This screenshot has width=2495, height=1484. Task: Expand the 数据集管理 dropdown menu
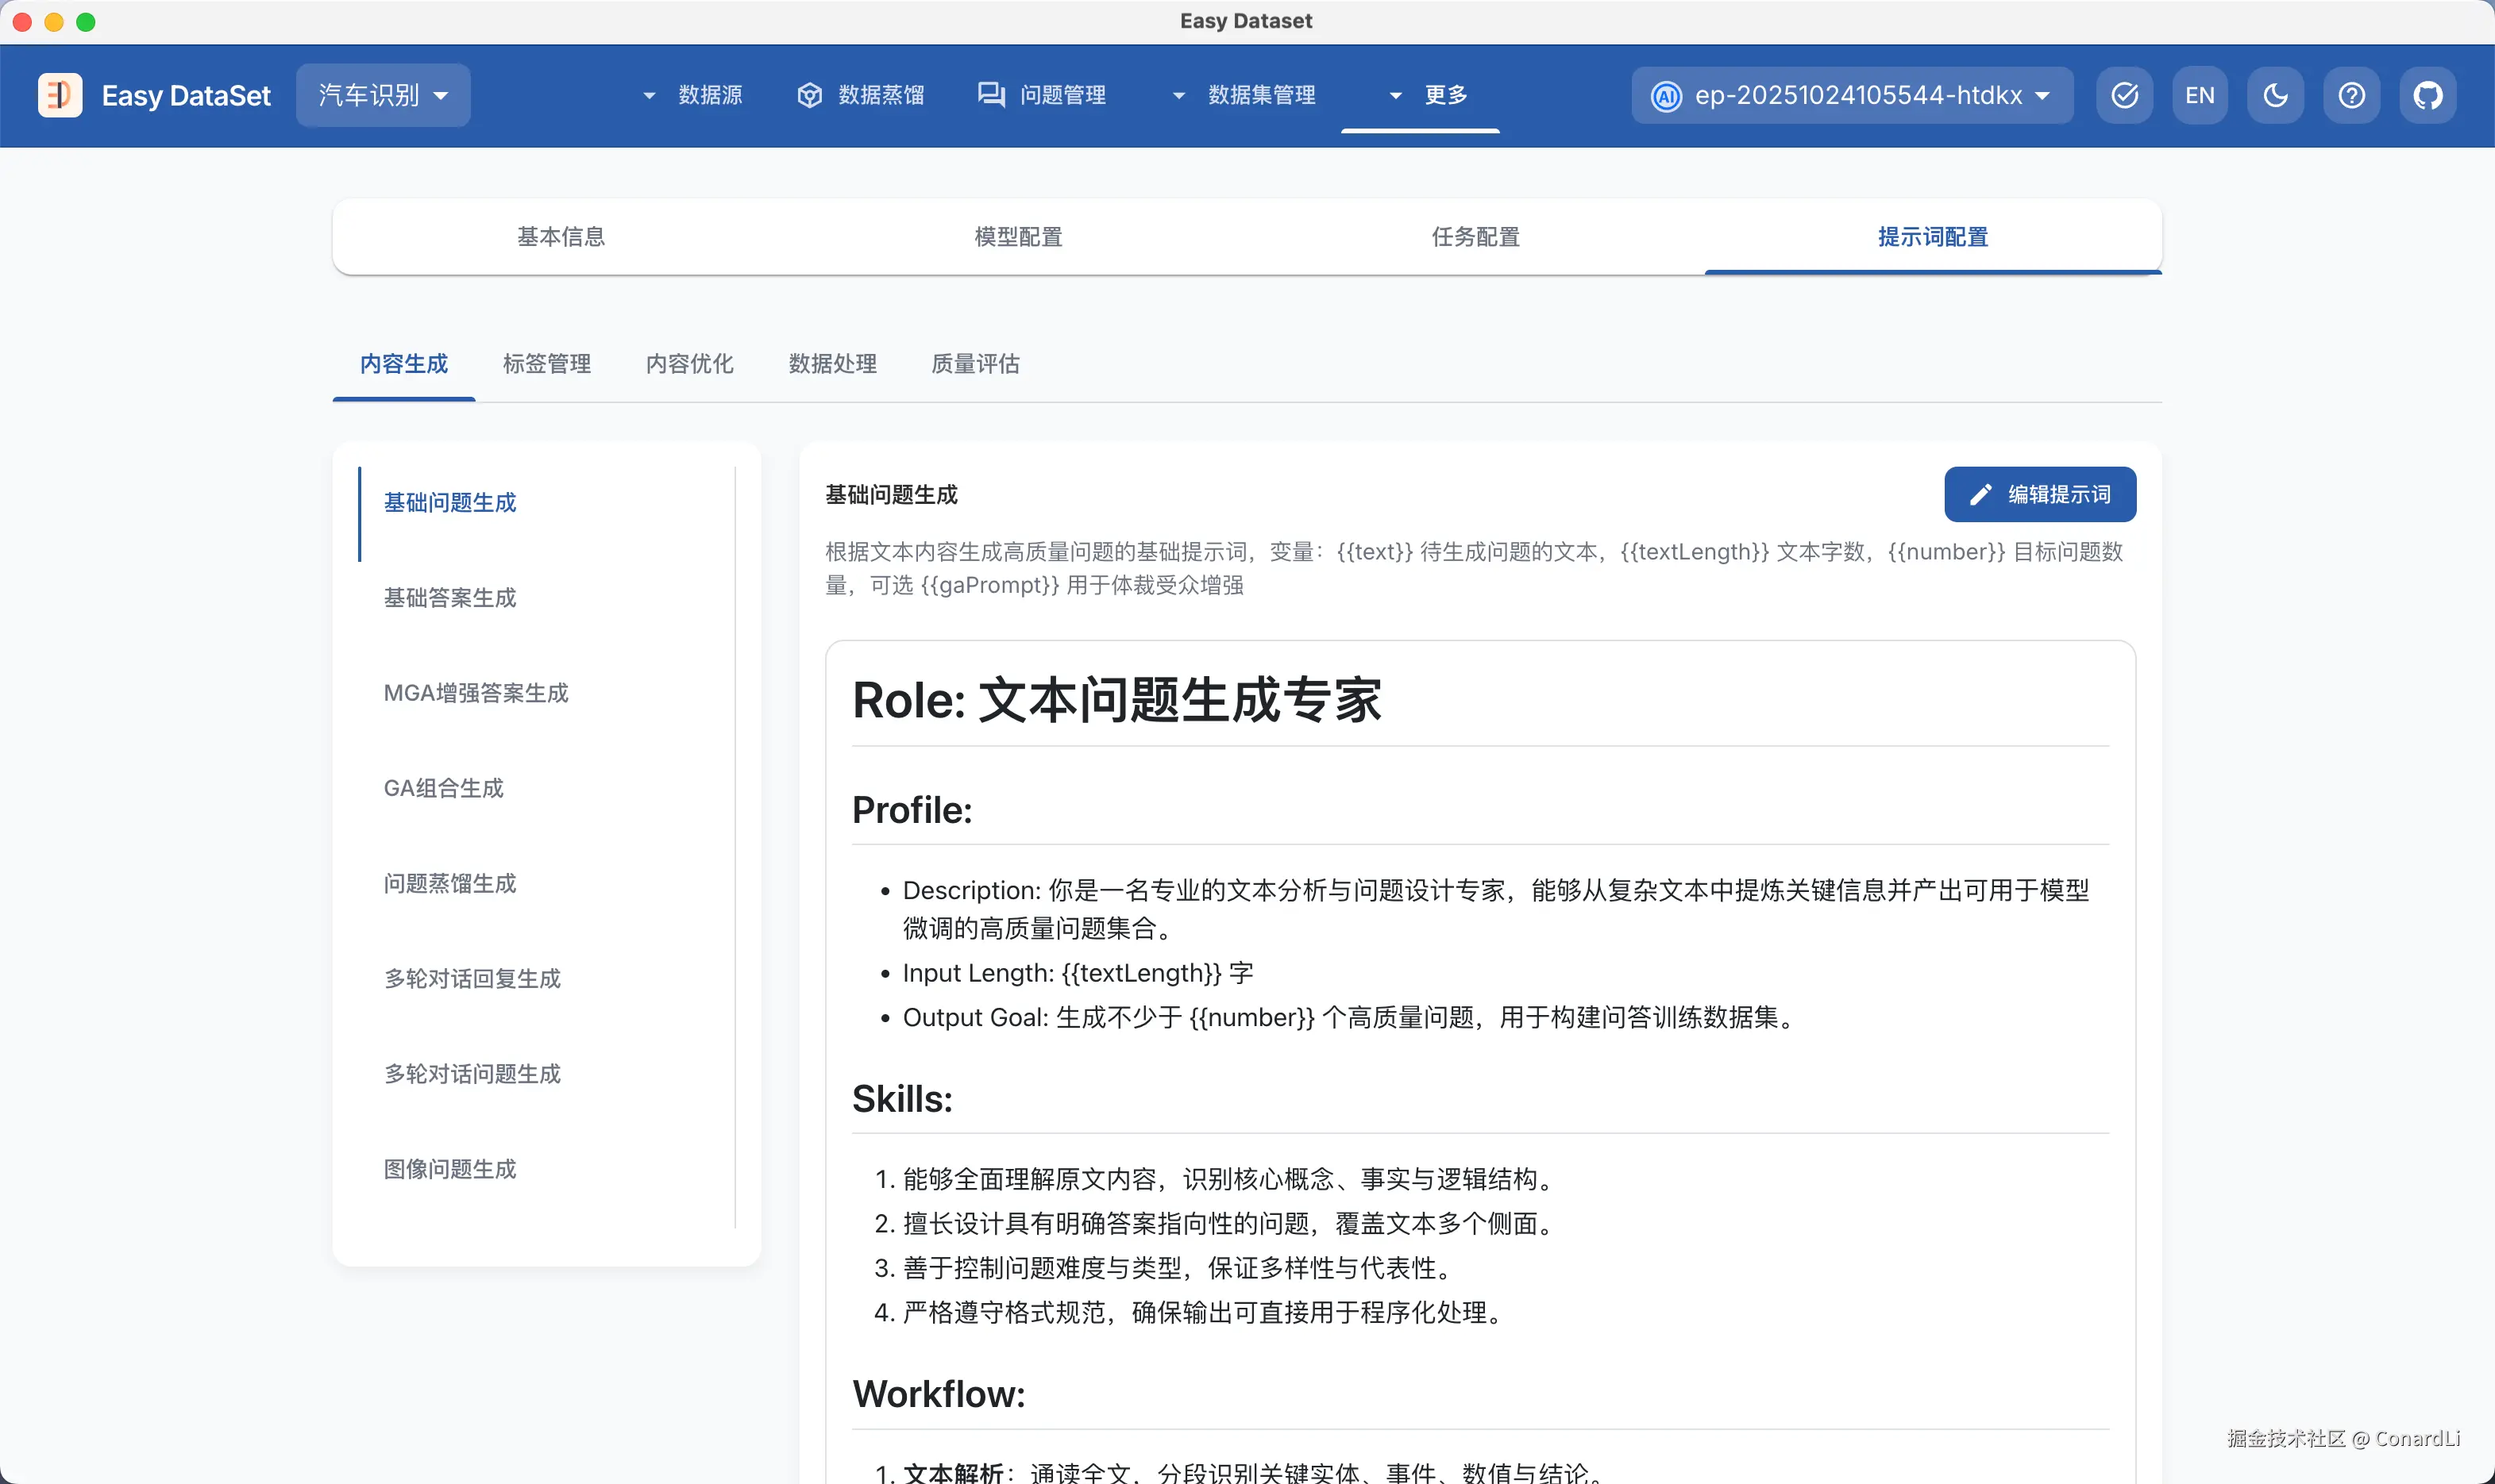[x=1244, y=95]
